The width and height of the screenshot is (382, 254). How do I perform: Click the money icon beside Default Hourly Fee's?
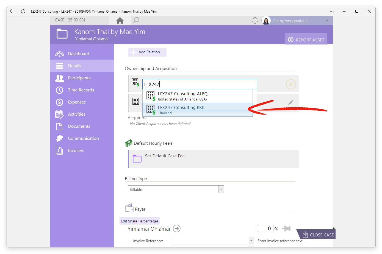point(129,143)
